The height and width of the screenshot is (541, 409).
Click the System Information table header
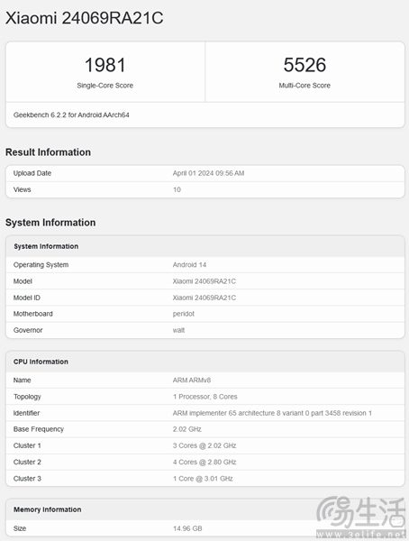coord(46,246)
